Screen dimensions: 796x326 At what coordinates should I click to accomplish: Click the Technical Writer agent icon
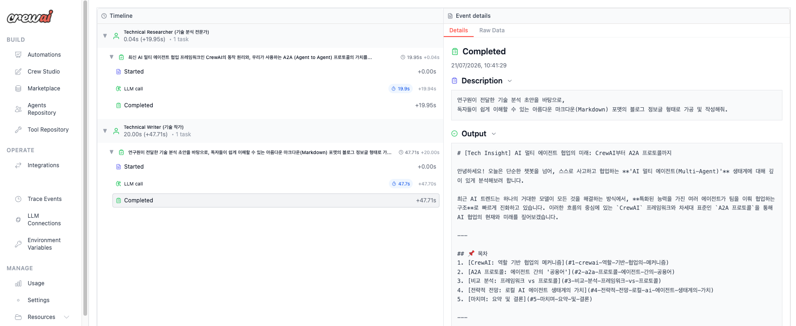[x=116, y=131]
